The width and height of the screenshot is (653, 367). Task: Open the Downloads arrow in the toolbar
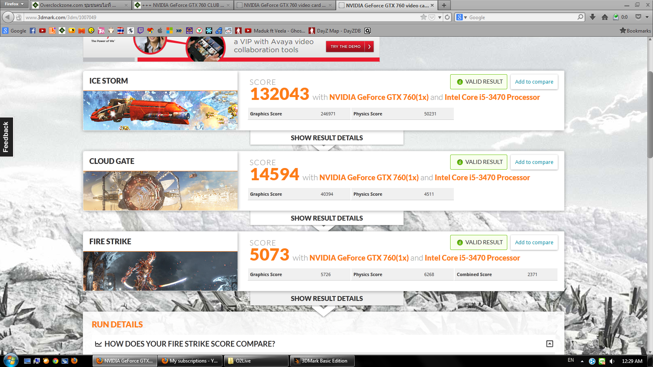593,17
